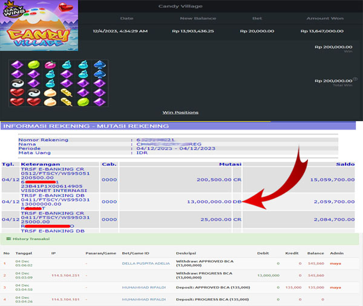The image size is (363, 306).
Task: Click Withdraw: APPROVED BCA (13,000,000) description
Action: pos(204,264)
